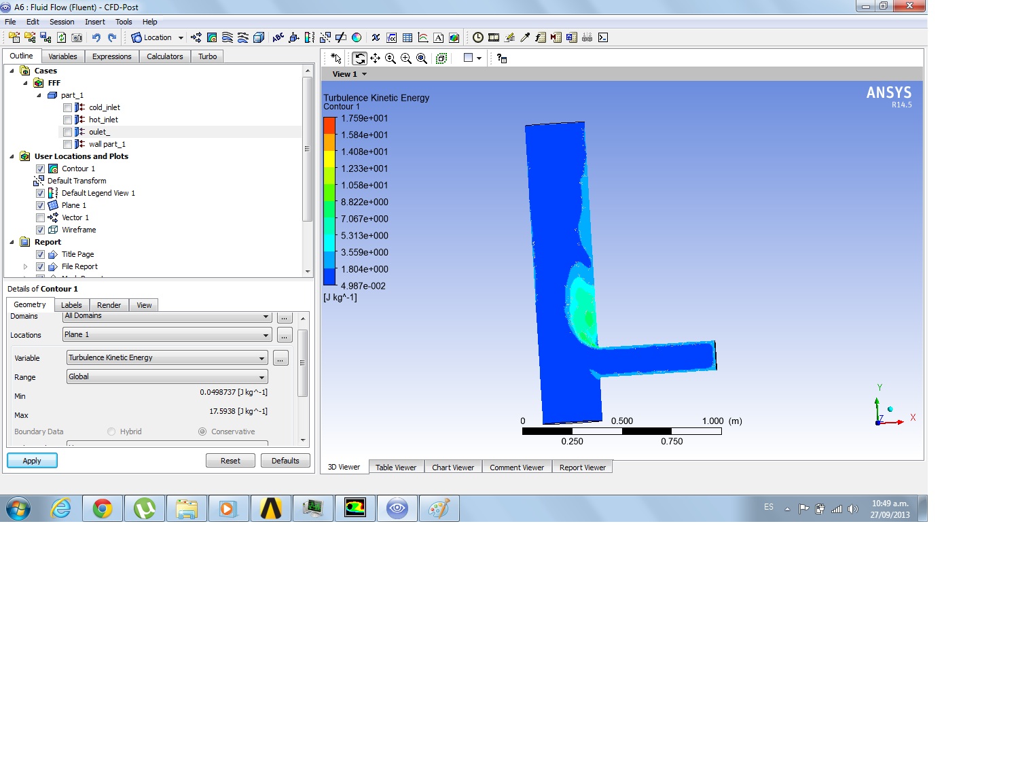Insert a Vector plot from the toolbar

(196, 37)
